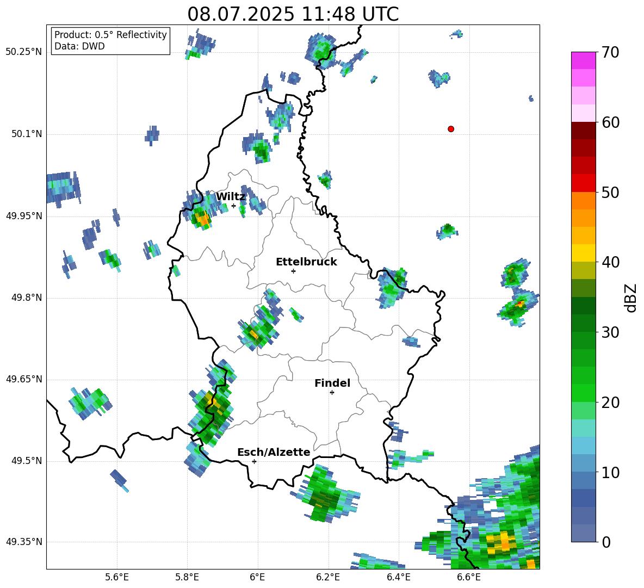This screenshot has width=644, height=588.
Task: Click the 5.8°E longitude label
Action: (x=187, y=577)
